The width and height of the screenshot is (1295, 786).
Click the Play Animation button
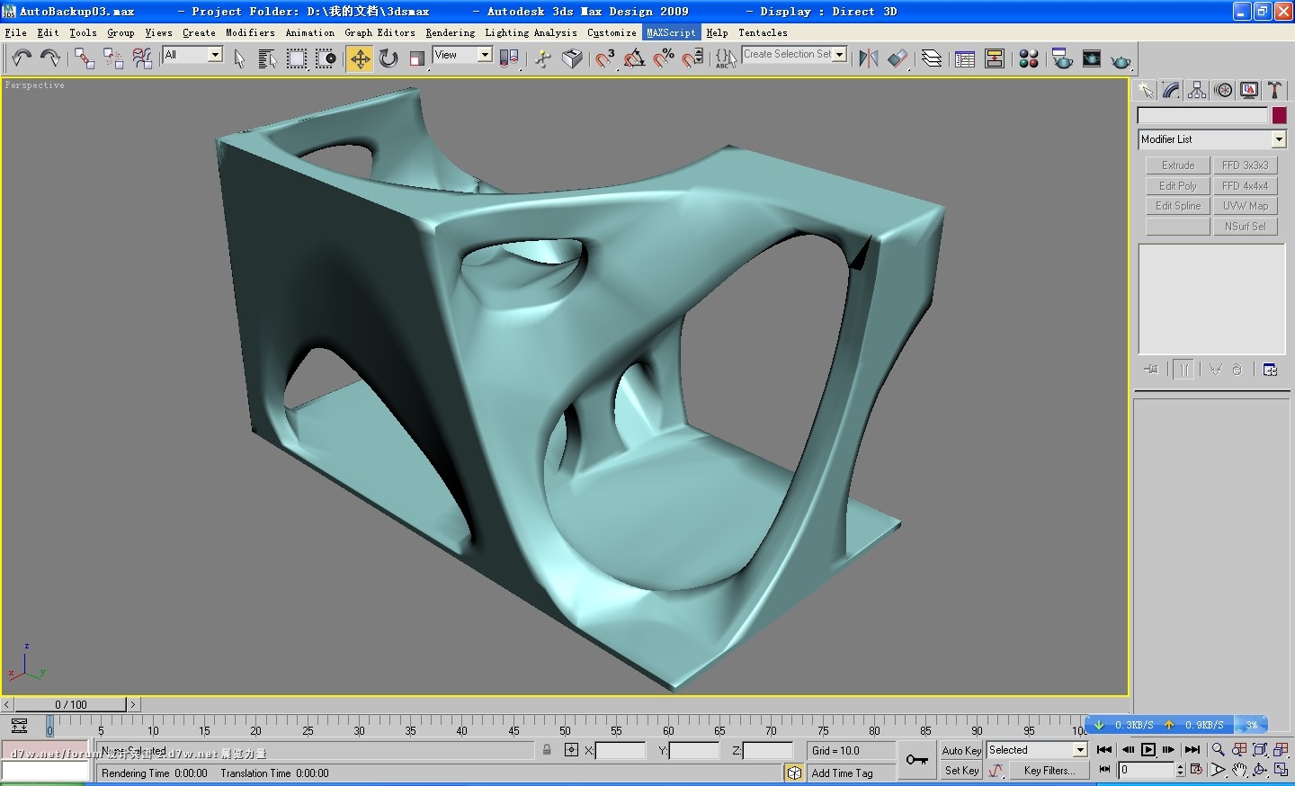pos(1148,750)
